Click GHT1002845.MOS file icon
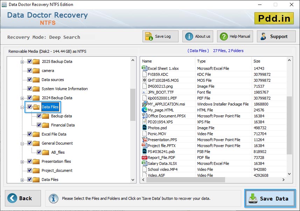The image size is (300, 211). pyautogui.click(x=145, y=80)
